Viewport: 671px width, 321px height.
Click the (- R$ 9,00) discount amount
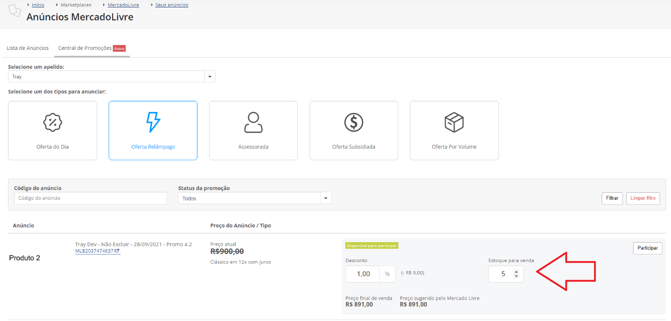(412, 273)
